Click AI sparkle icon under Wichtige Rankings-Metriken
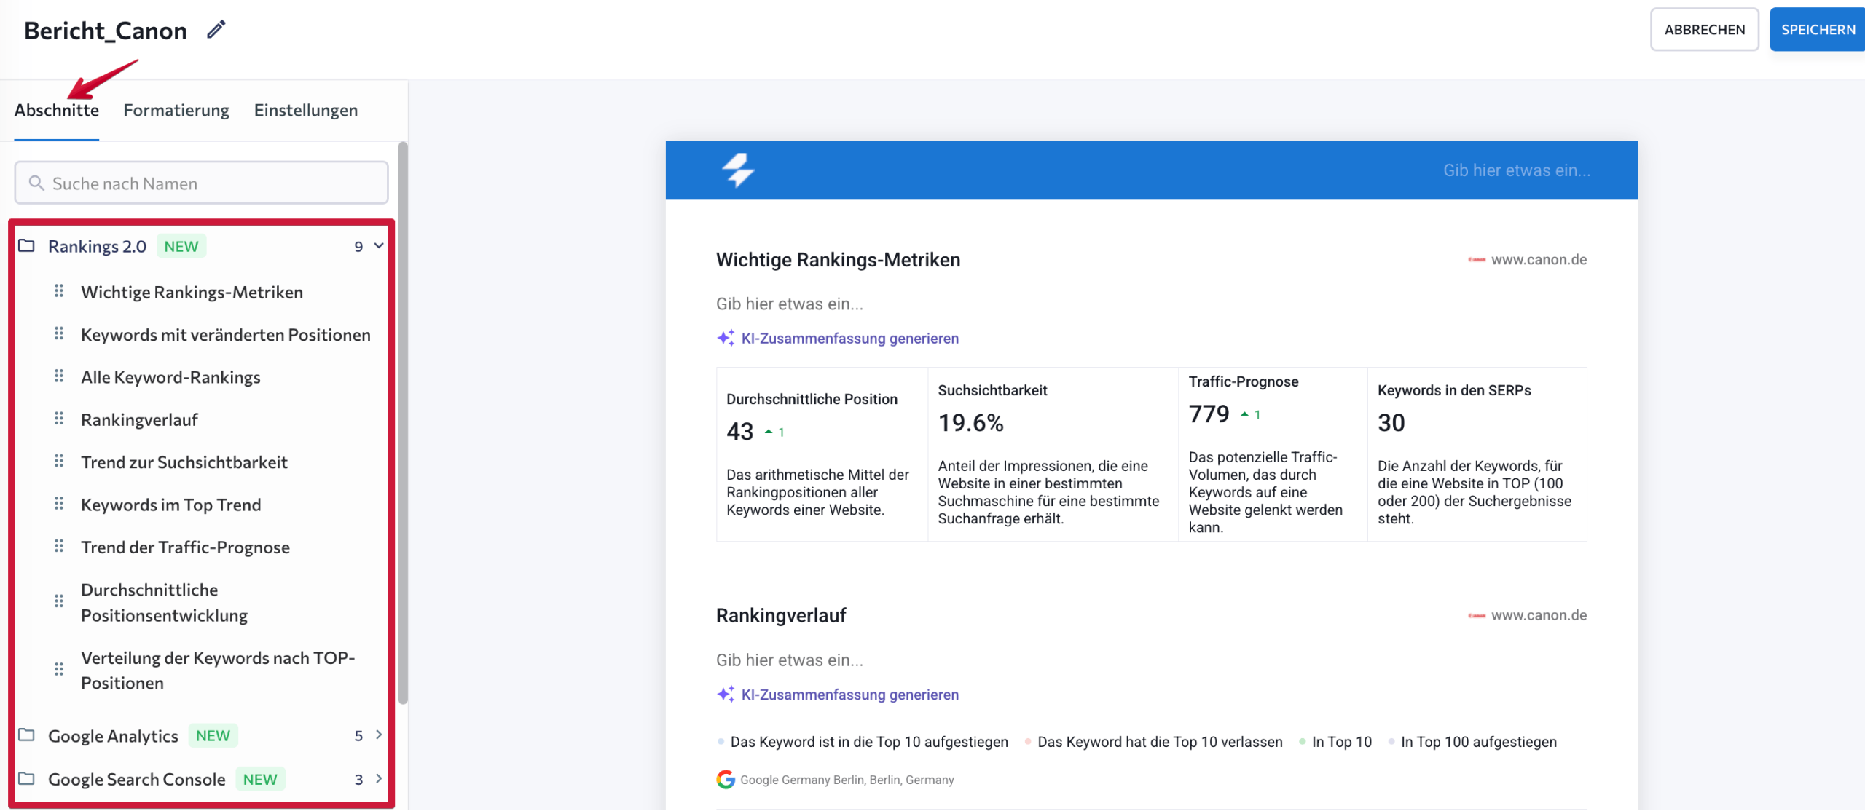Screen dimensions: 1865x811 726,338
